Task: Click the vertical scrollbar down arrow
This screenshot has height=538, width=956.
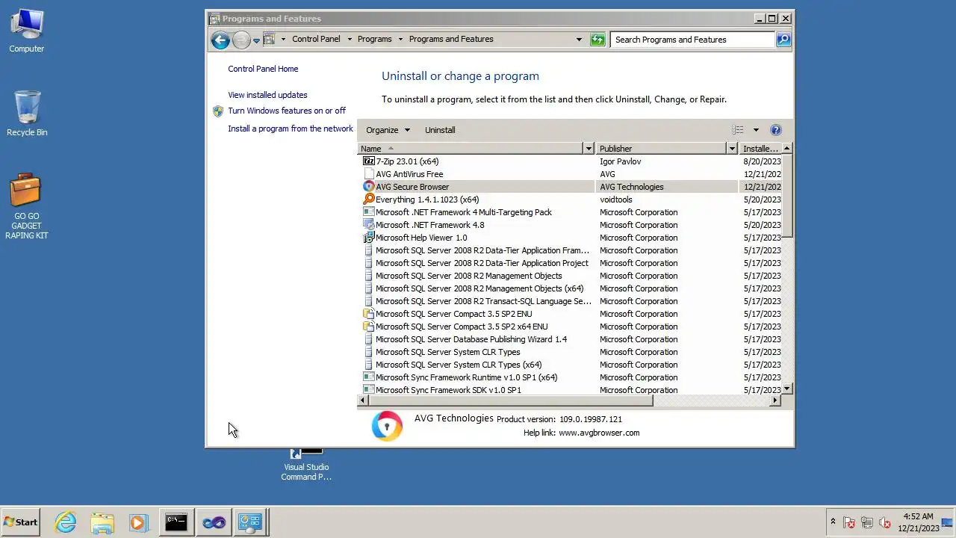Action: click(787, 389)
